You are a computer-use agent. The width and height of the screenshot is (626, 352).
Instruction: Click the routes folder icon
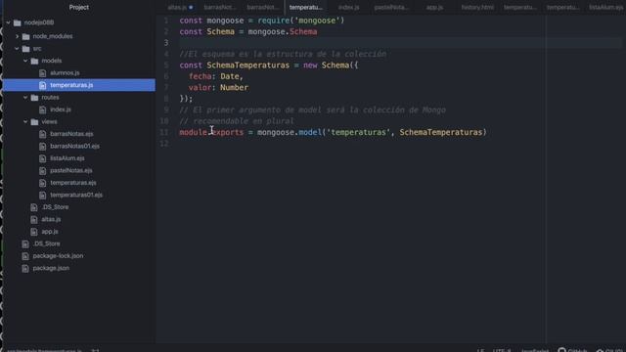pyautogui.click(x=35, y=98)
